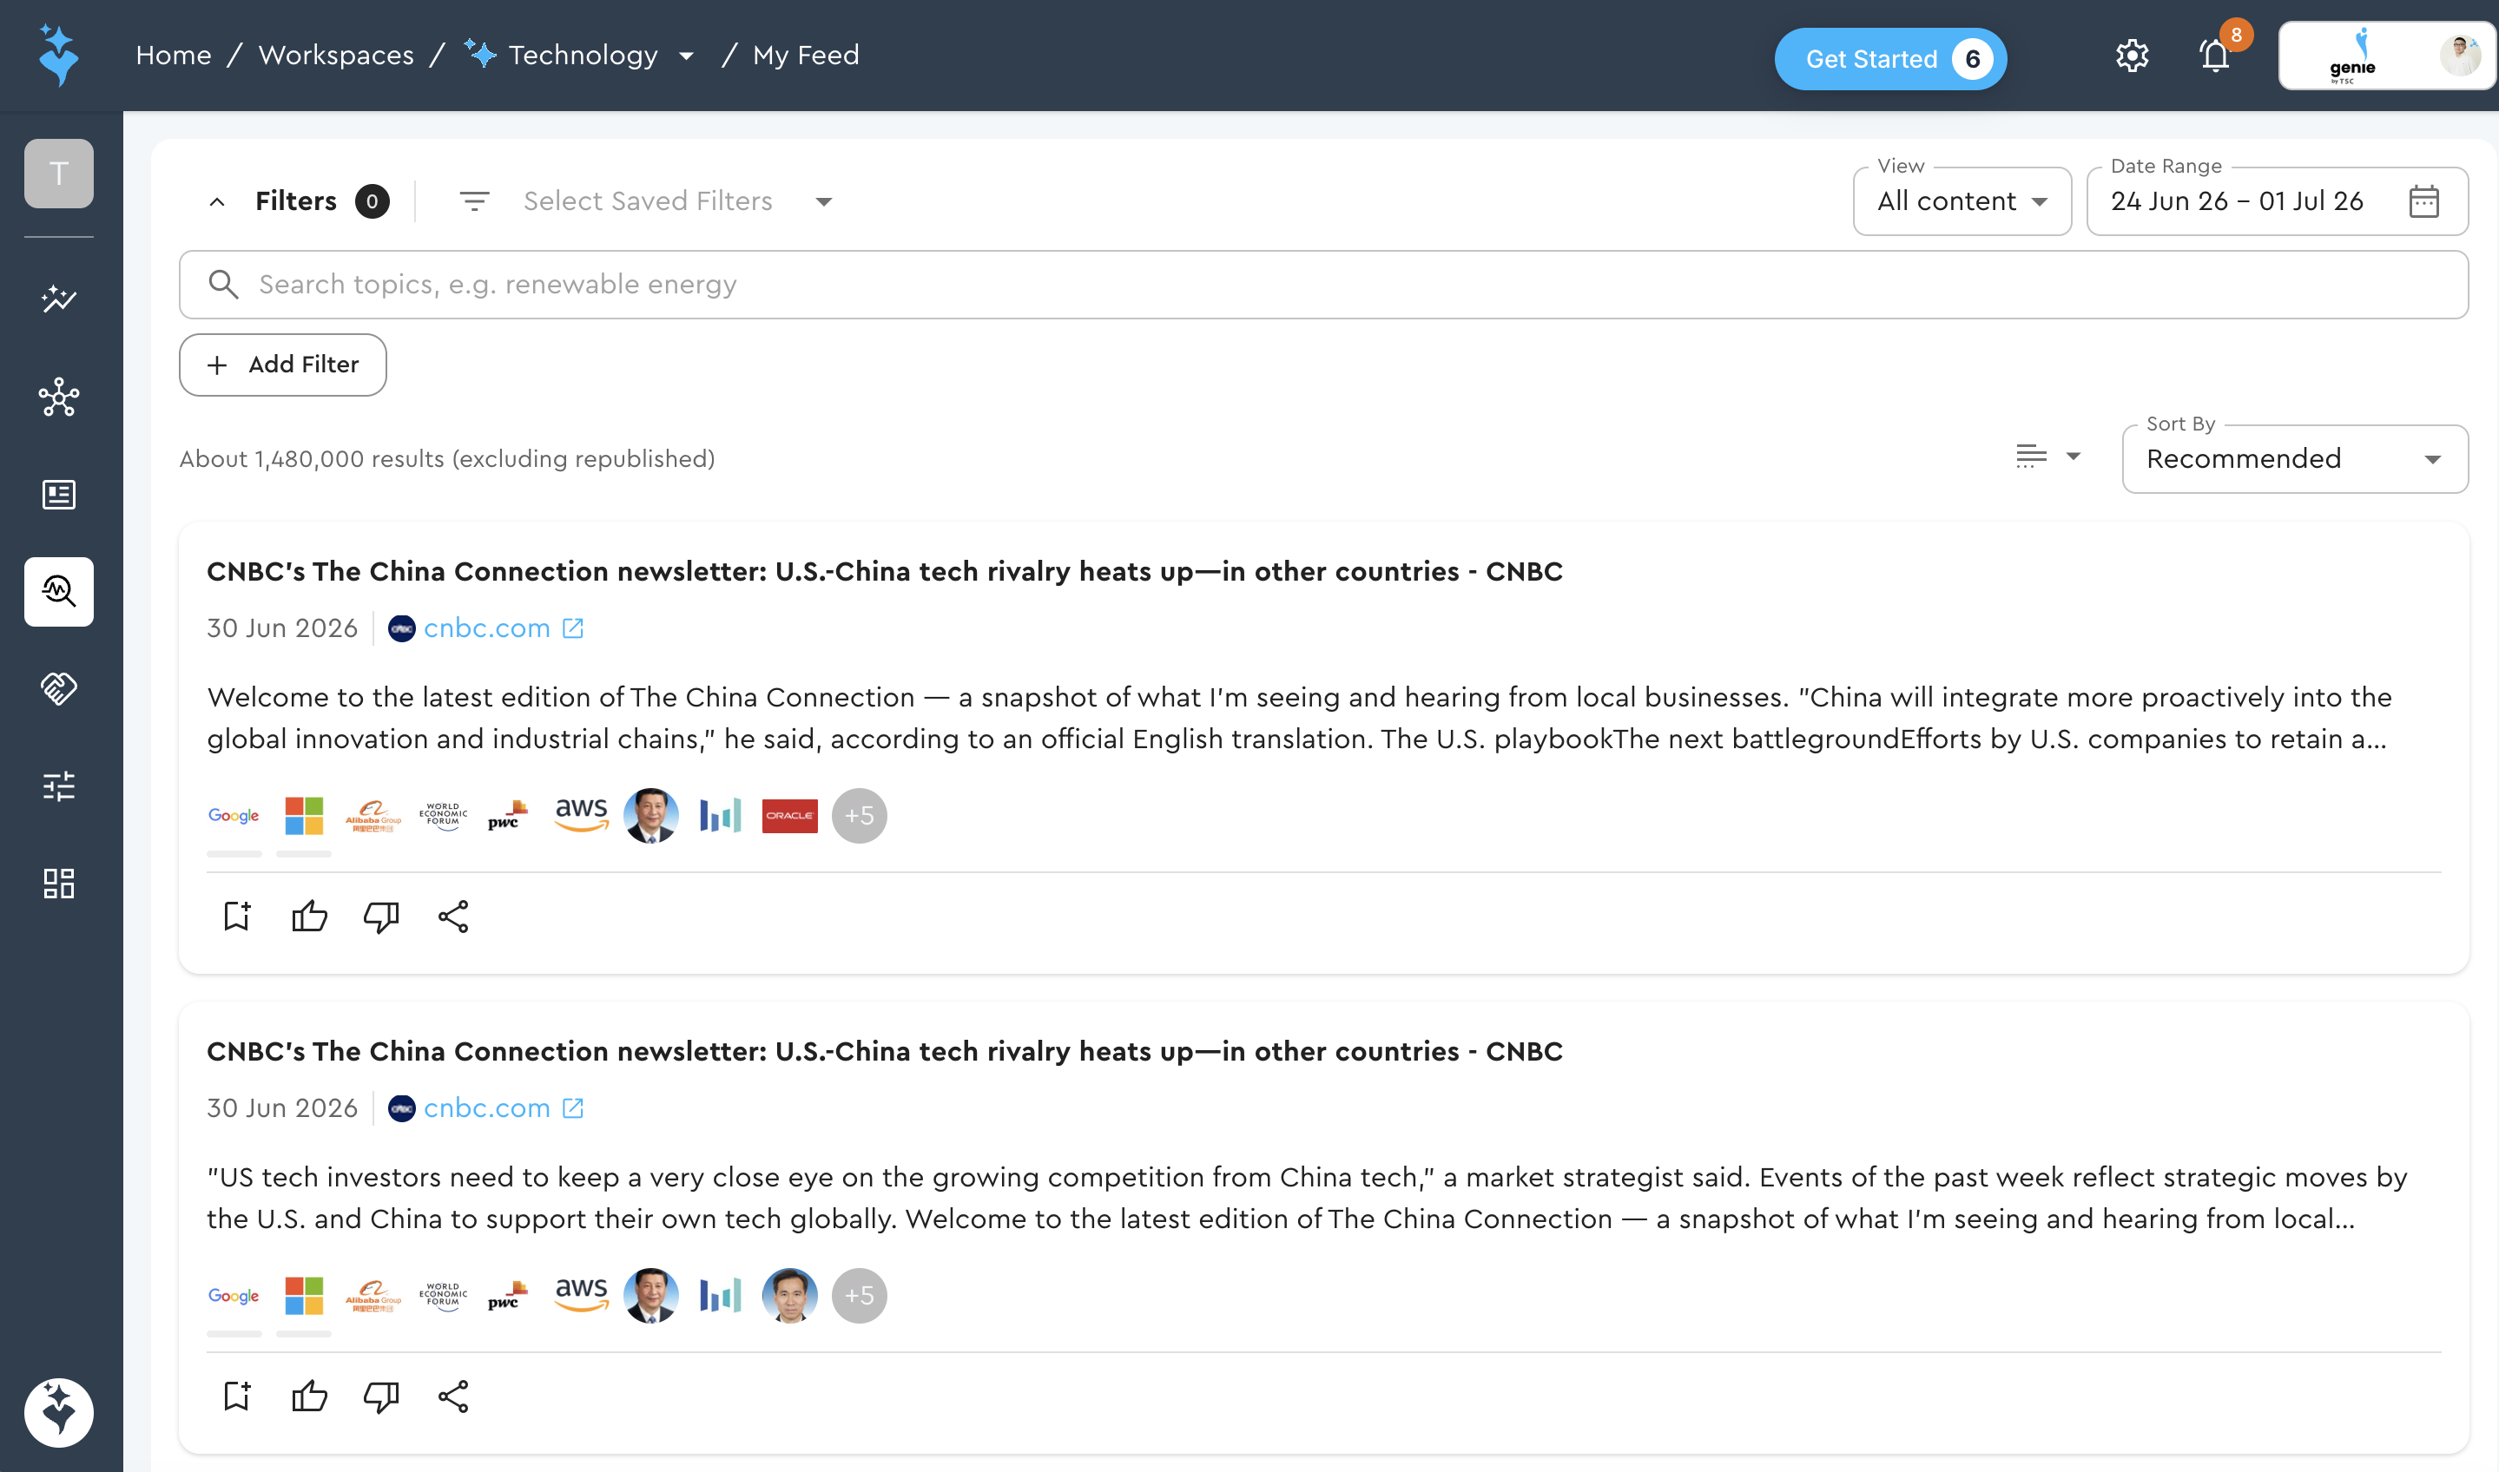Viewport: 2499px width, 1472px height.
Task: Click My Feed breadcrumb
Action: (x=806, y=56)
